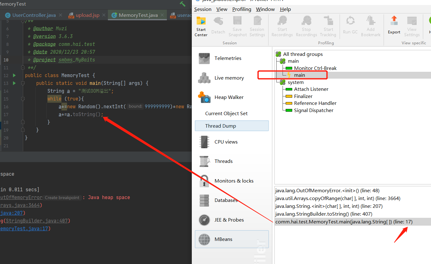Select the Reference Handler thread

pyautogui.click(x=315, y=103)
